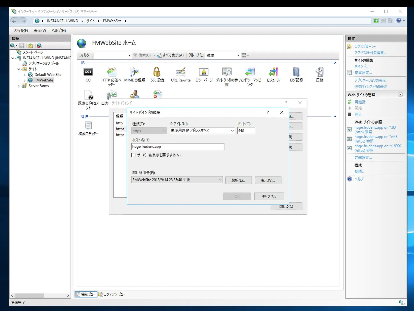The image size is (414, 311).
Task: Open the グループ化 領域 dropdown
Action: [x=239, y=55]
